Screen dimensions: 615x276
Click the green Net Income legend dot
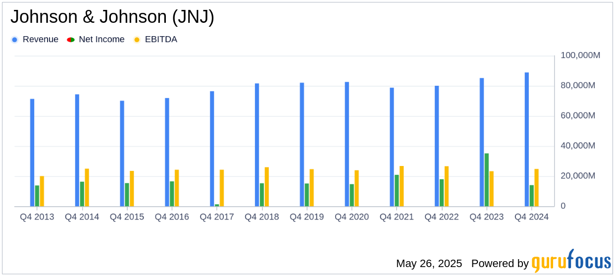pos(70,40)
